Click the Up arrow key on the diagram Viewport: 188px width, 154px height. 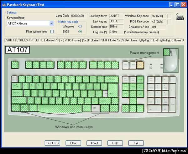click(x=133, y=101)
